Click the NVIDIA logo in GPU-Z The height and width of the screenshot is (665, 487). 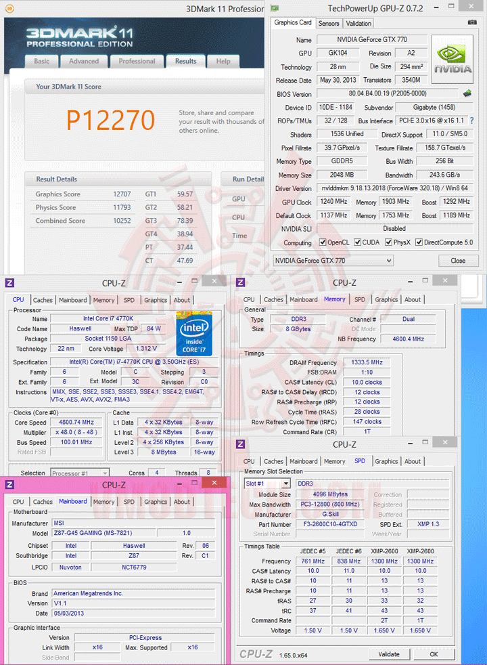pyautogui.click(x=453, y=59)
